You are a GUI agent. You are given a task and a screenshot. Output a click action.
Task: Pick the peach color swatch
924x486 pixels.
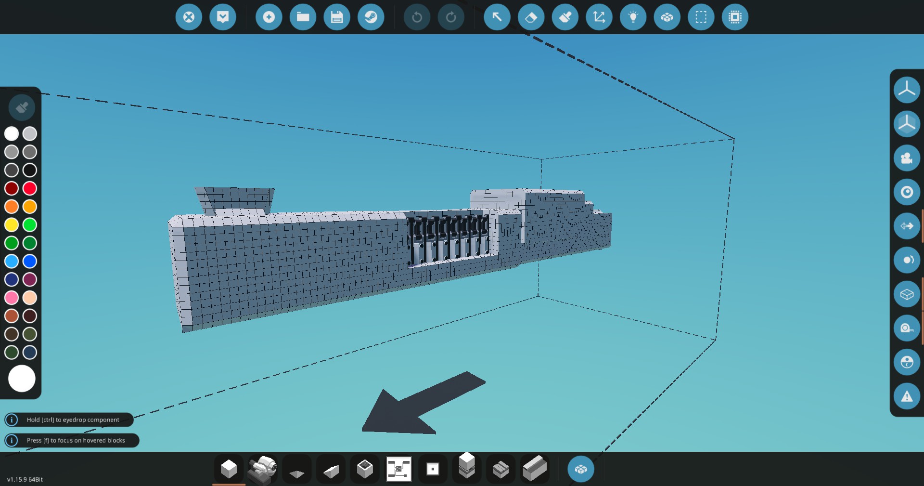[x=30, y=298]
